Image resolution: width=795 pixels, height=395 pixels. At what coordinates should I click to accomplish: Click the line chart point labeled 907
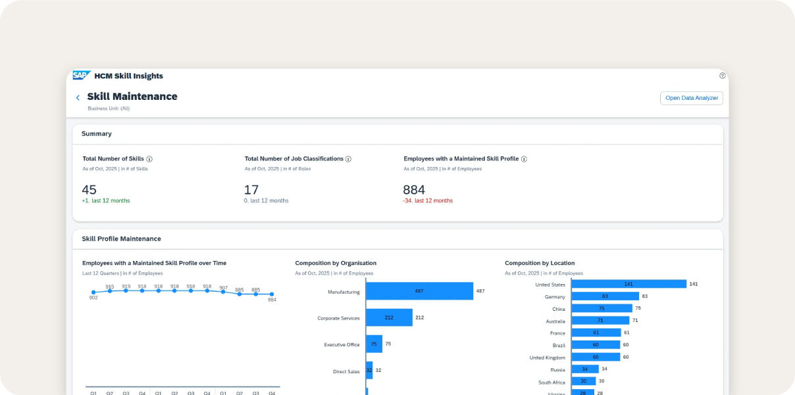(x=223, y=292)
